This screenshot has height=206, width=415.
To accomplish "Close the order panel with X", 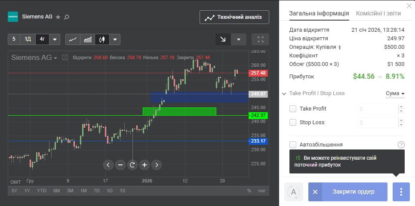I will coord(409,6).
